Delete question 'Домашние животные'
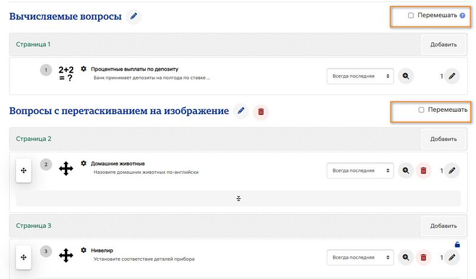Viewport: 476px width, 279px height. coord(424,171)
